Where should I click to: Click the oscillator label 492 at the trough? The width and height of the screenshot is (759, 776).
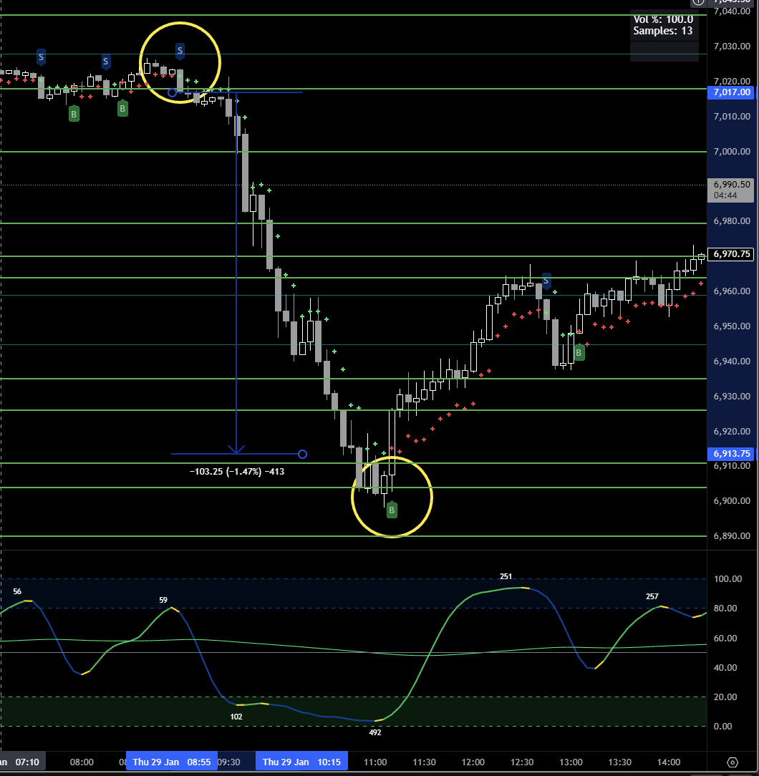[x=375, y=732]
